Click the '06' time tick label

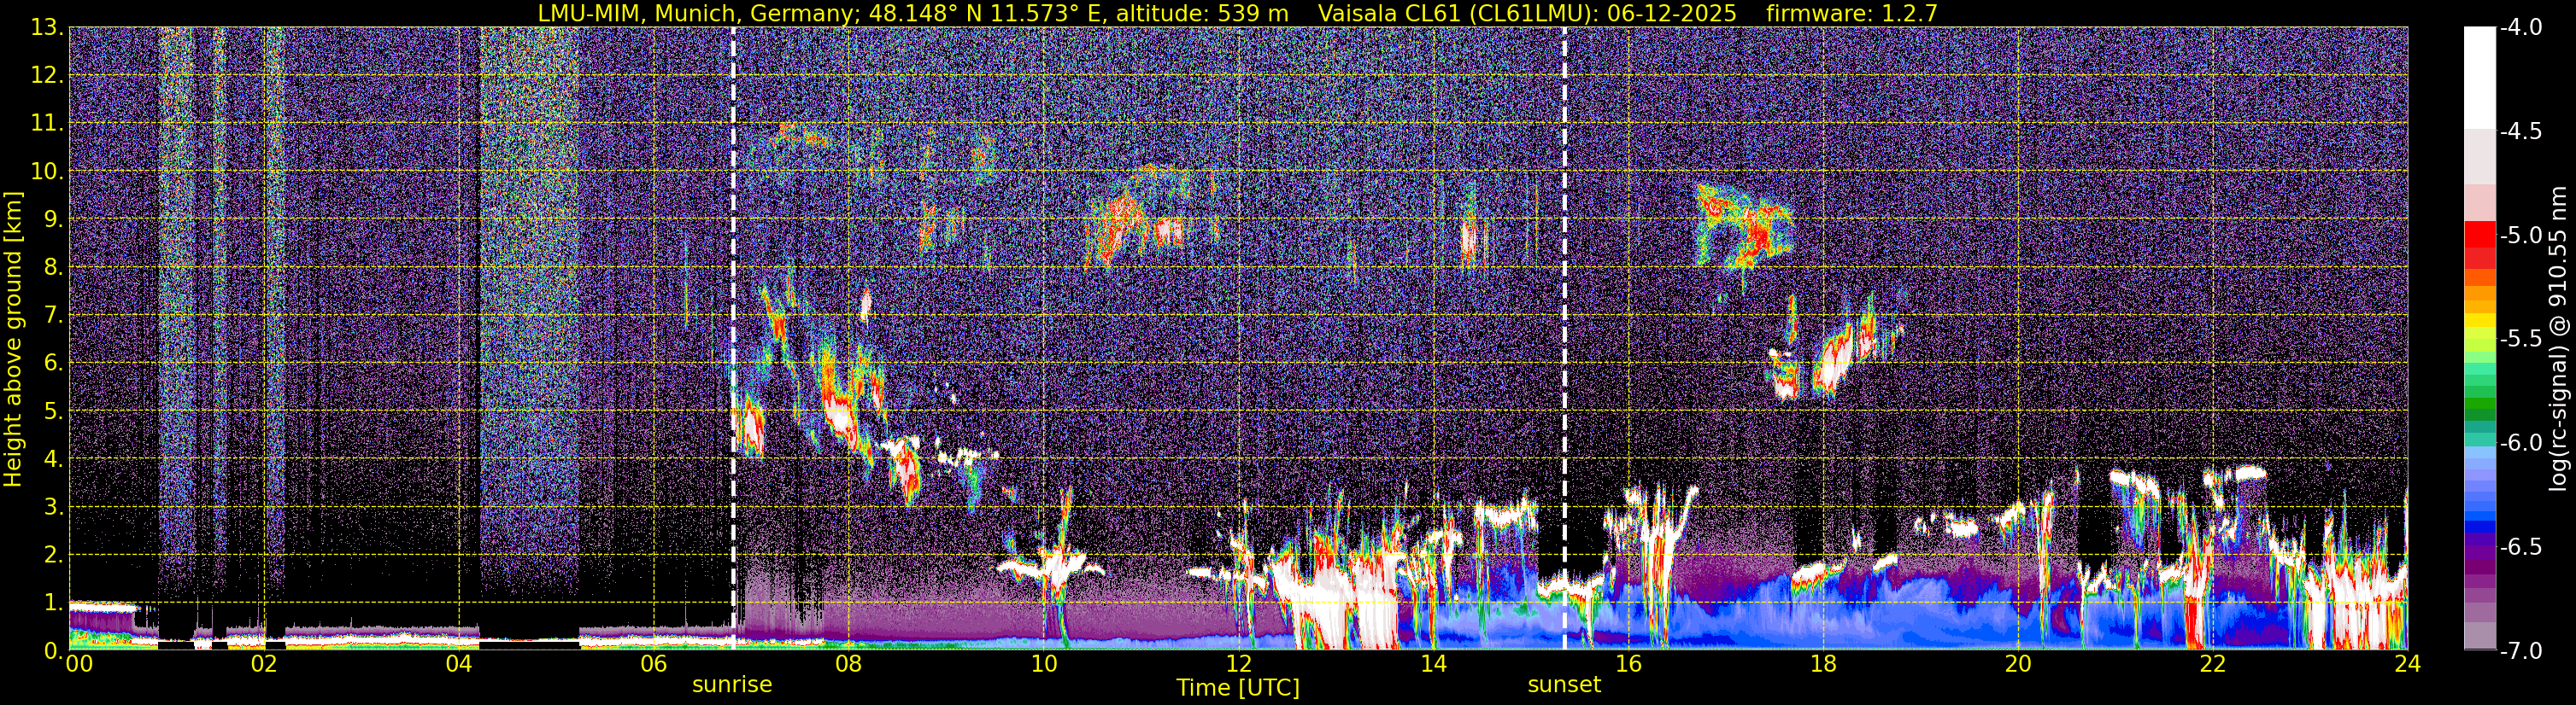pyautogui.click(x=654, y=664)
